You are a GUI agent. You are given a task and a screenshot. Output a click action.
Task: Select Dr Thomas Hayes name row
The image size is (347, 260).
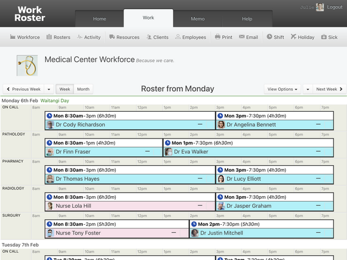[130, 179]
